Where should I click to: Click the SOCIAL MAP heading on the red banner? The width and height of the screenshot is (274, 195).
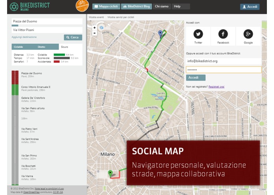tap(158, 151)
